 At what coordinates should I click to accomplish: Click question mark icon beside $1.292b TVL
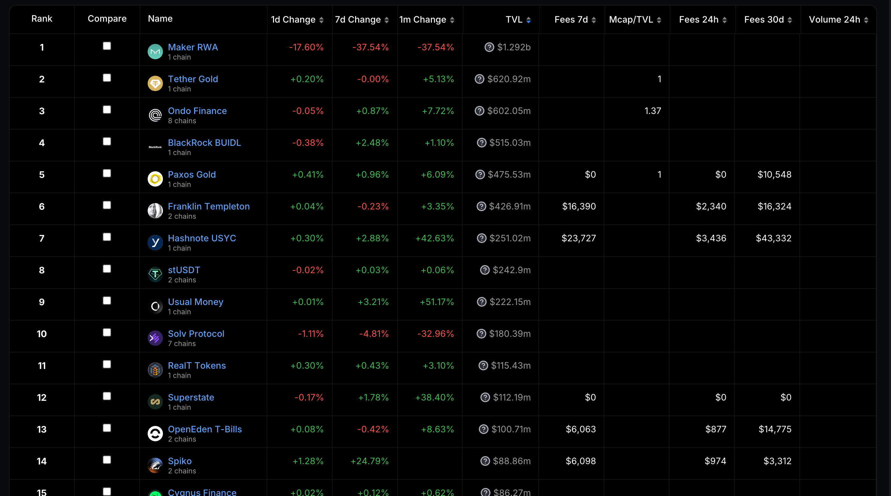click(489, 47)
